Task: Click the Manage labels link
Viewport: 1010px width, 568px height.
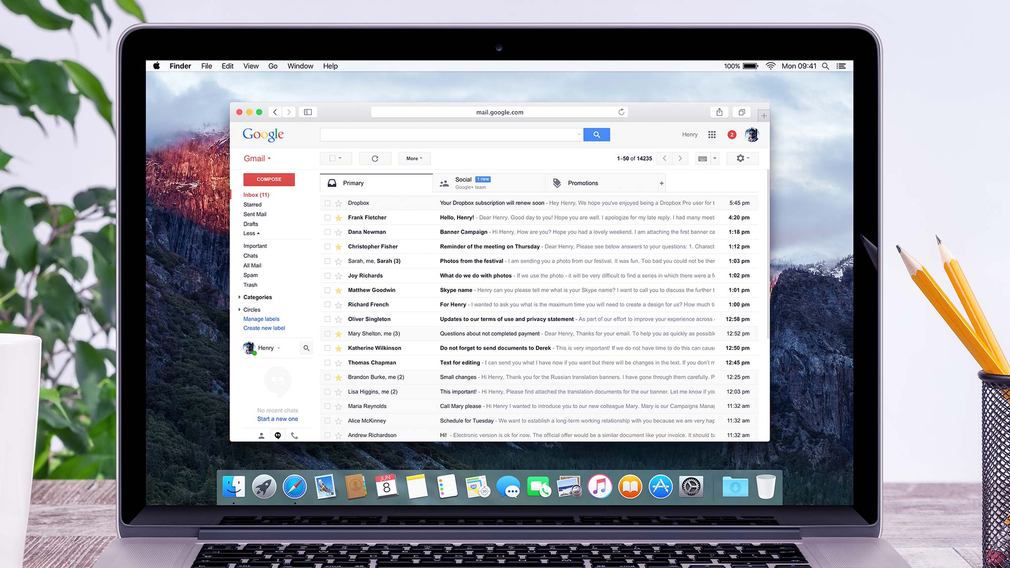Action: (x=260, y=318)
